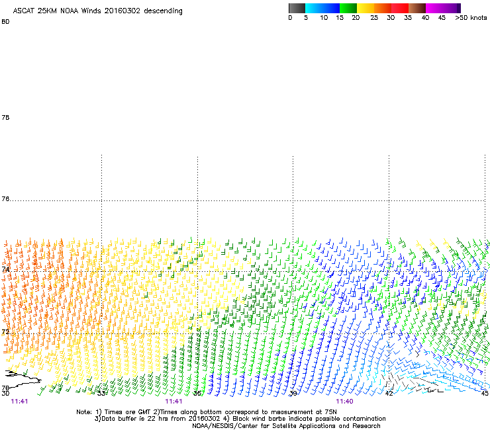Click the latitude label 78
This screenshot has height=430, width=490.
pyautogui.click(x=5, y=117)
